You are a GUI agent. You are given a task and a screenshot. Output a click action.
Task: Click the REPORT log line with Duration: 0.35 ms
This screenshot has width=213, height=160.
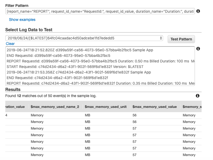(101, 84)
